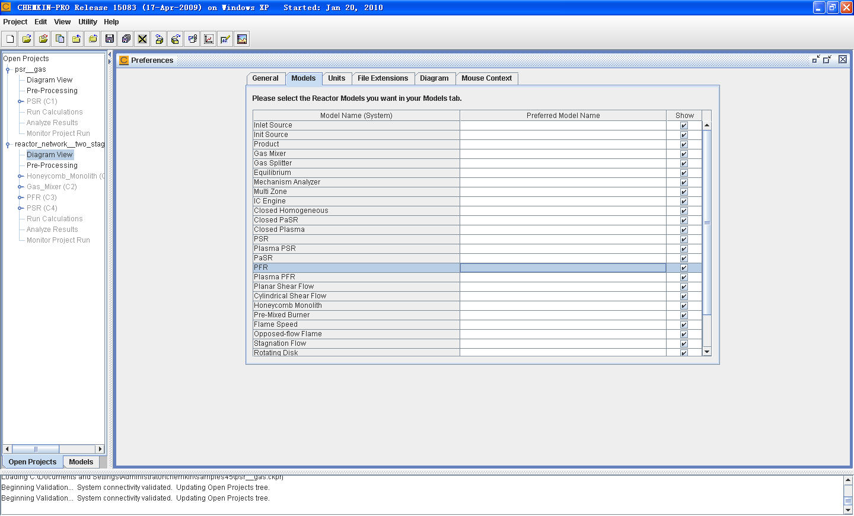Click the message log scroll down arrow
This screenshot has width=854, height=516.
tap(848, 509)
